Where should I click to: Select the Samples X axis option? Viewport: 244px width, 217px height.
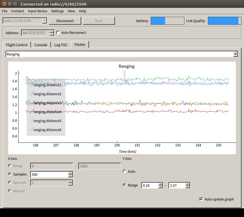10,174
